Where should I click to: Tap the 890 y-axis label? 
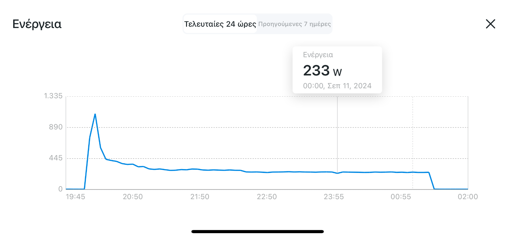click(56, 127)
